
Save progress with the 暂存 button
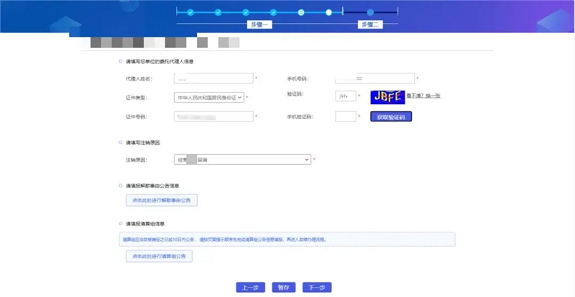click(x=284, y=288)
